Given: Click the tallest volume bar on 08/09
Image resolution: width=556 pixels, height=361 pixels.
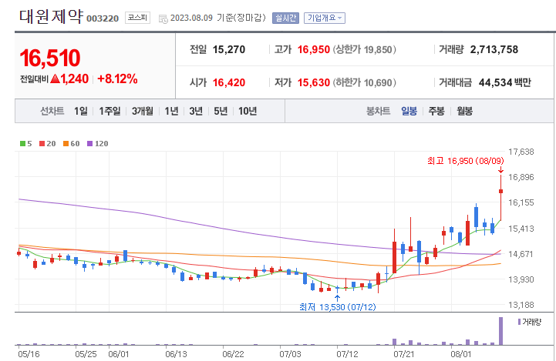Looking at the screenshot, I should coord(500,331).
